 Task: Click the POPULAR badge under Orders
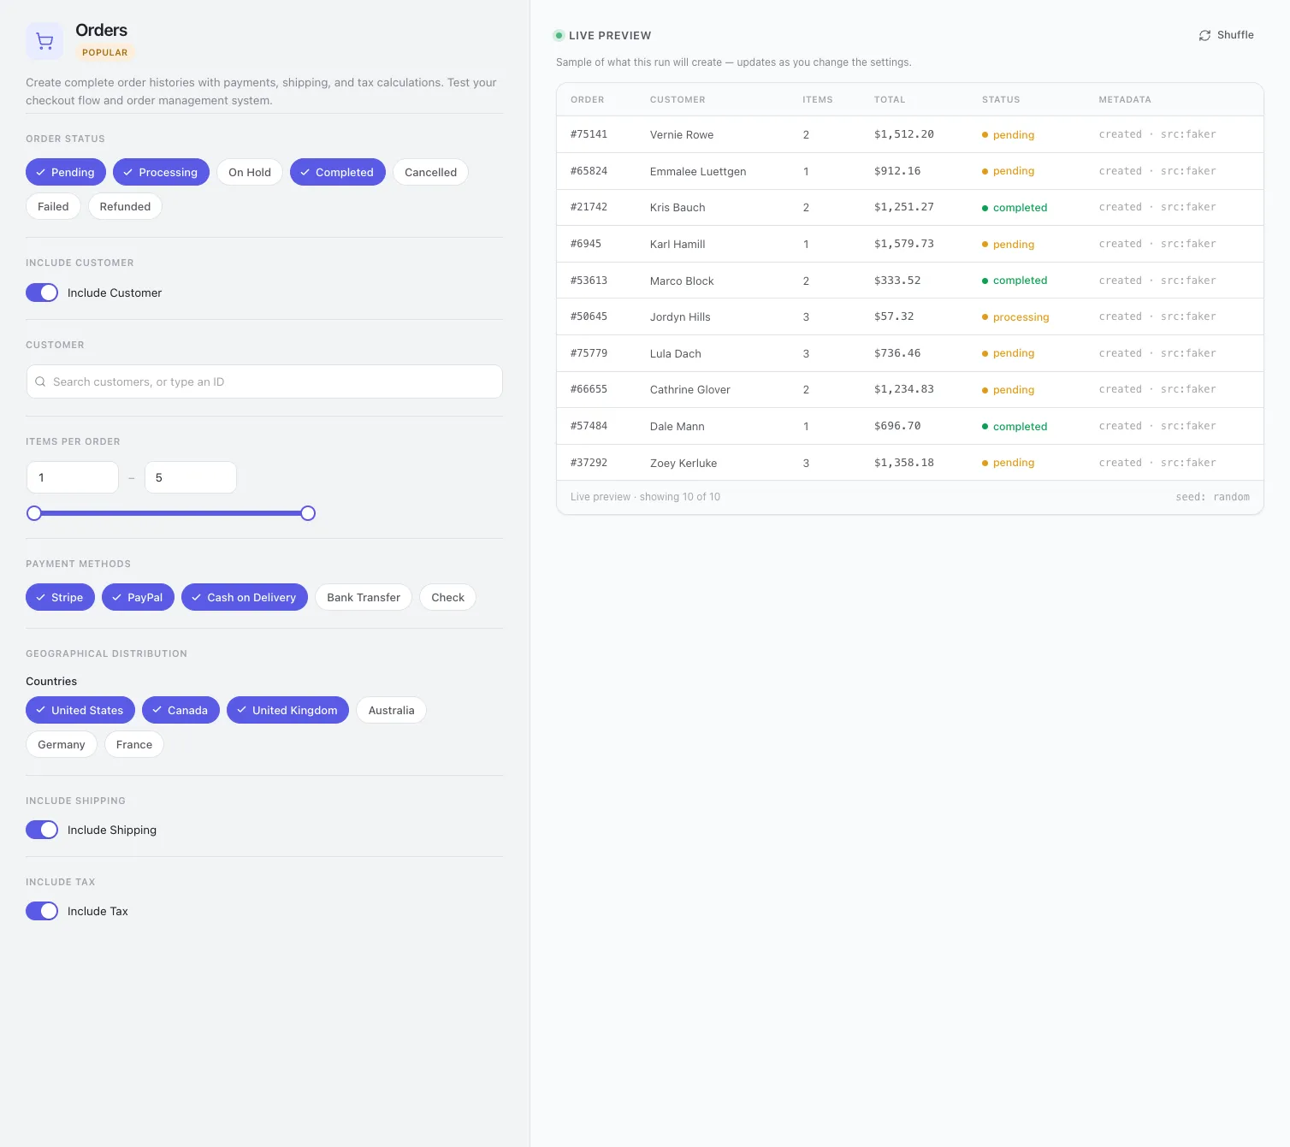(x=105, y=52)
